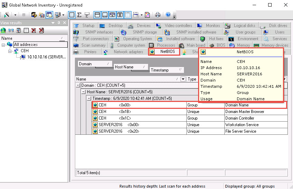Switch to the SNMP interfaces tab
The height and width of the screenshot is (189, 293).
click(95, 32)
